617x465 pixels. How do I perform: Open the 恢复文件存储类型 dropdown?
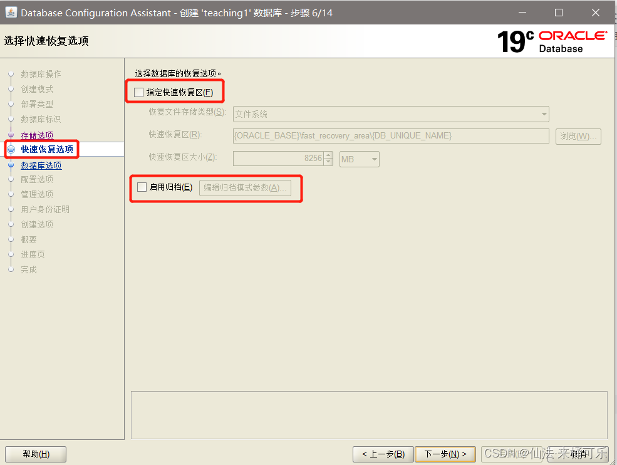[x=391, y=114]
